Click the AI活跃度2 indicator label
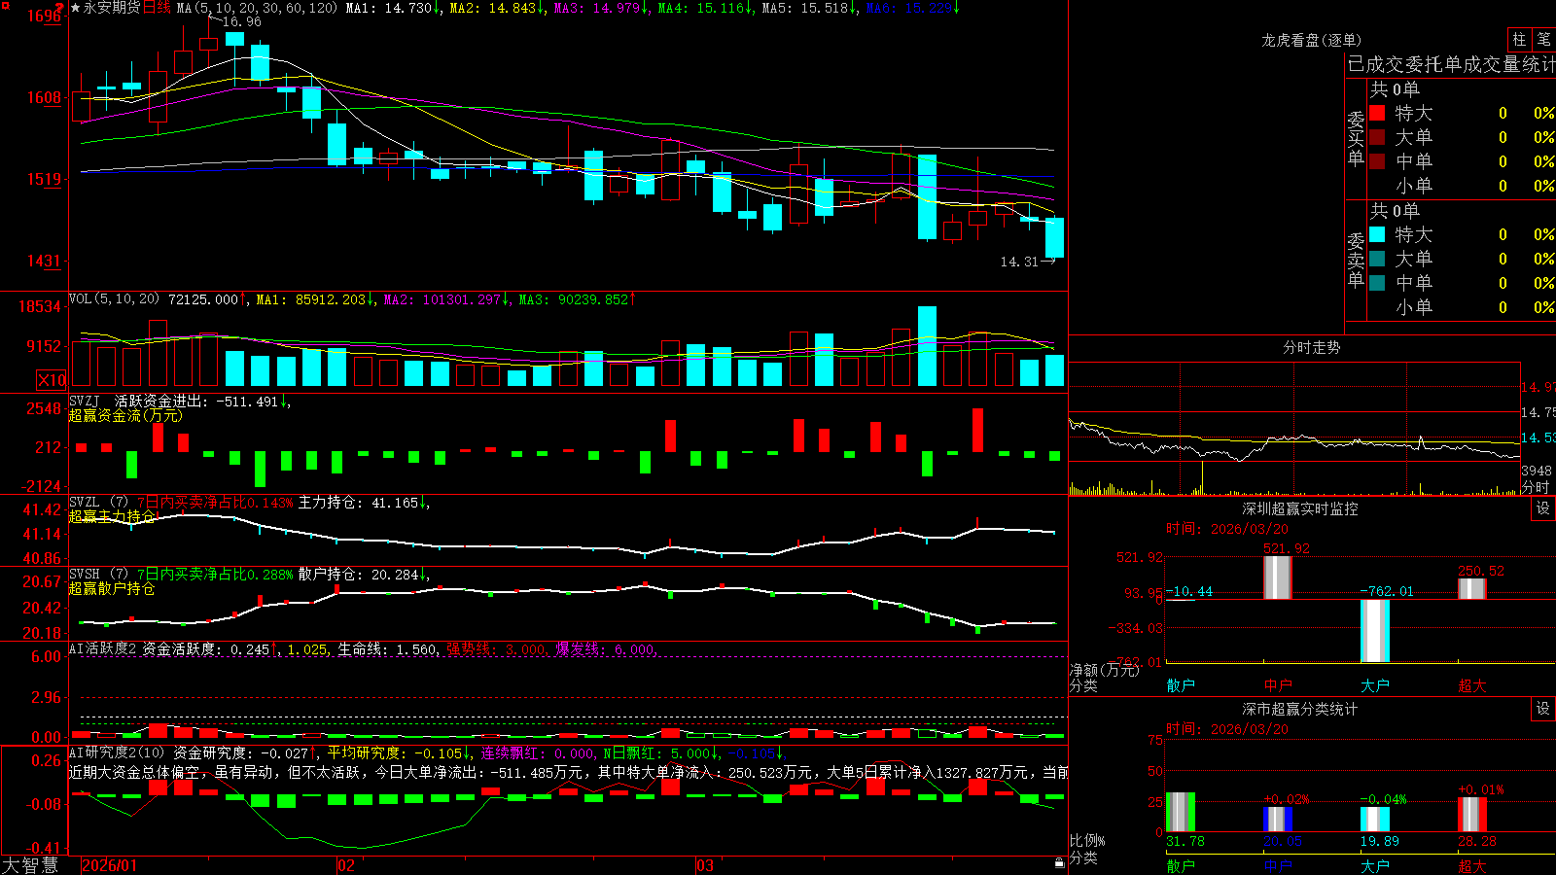This screenshot has height=875, width=1556. pyautogui.click(x=102, y=648)
